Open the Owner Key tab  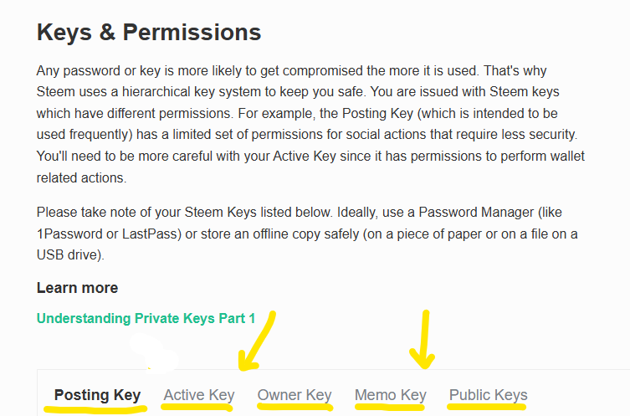tap(295, 394)
